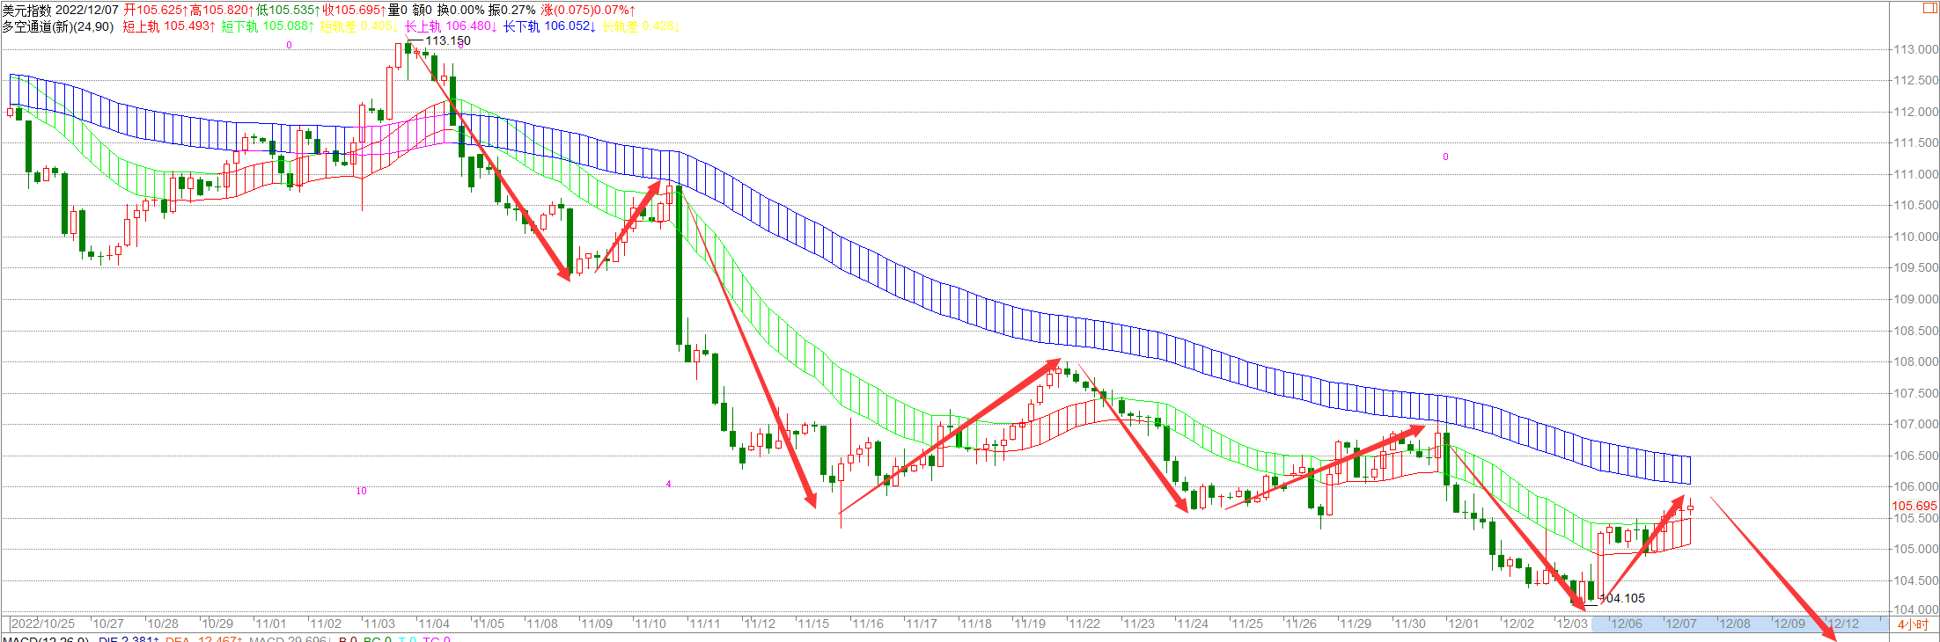Click the 104.105 low price label
1940x642 pixels.
pos(1622,598)
